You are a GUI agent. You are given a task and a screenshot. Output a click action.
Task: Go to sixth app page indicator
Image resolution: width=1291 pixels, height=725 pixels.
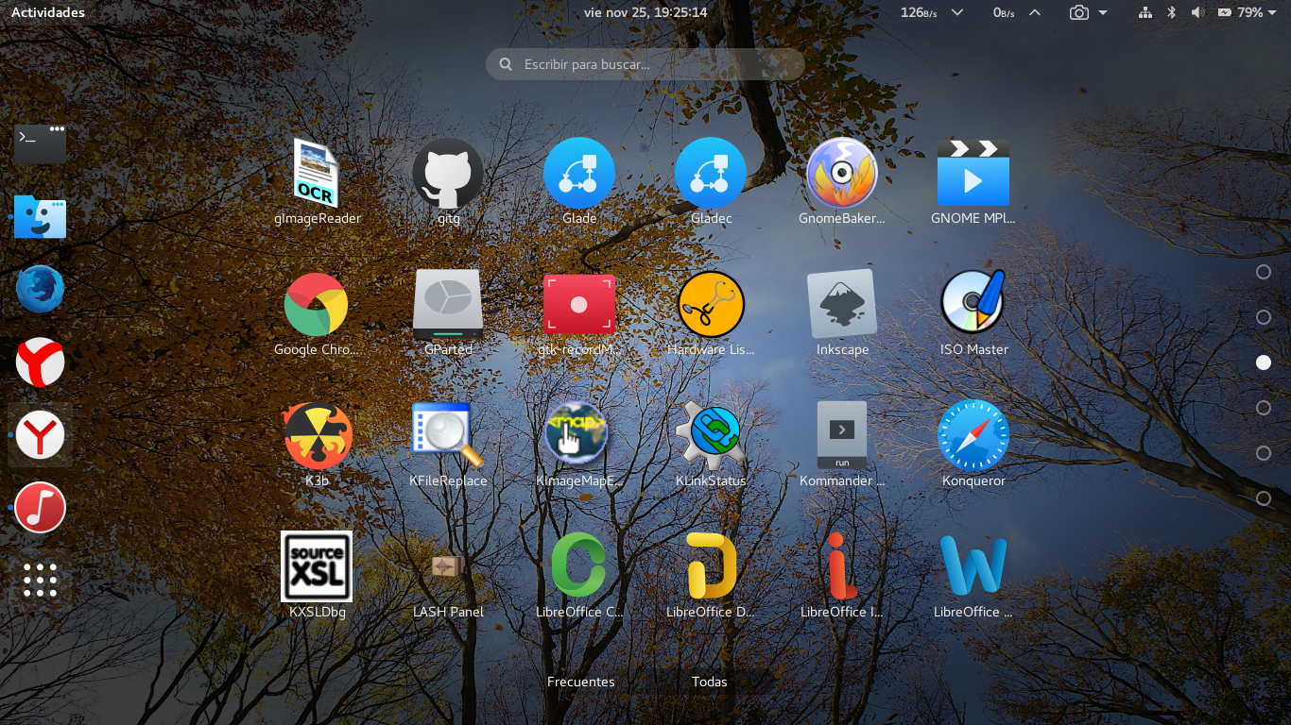(1264, 498)
